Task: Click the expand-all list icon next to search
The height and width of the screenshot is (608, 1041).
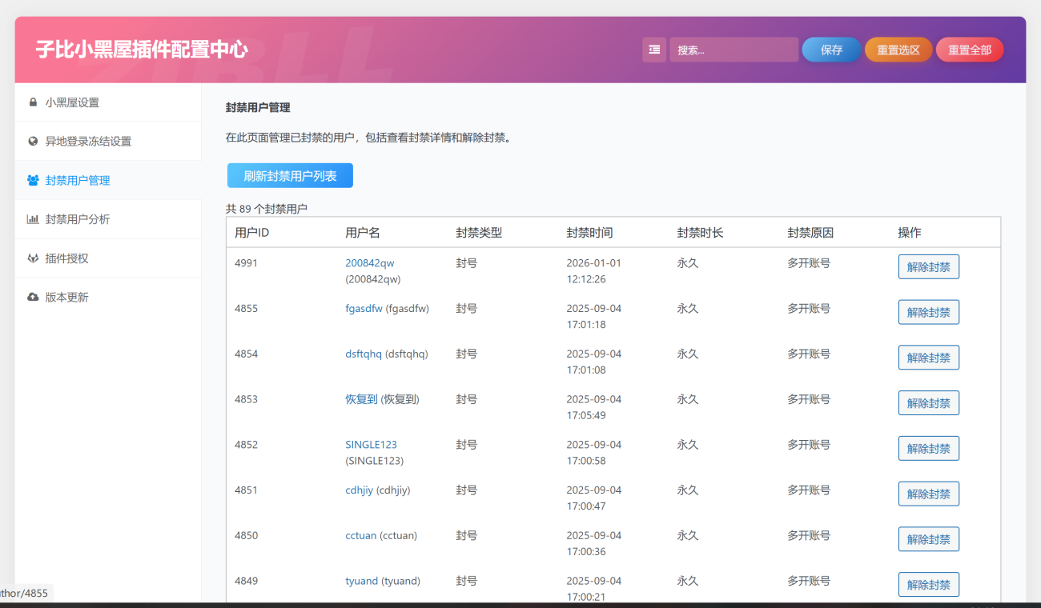Action: (654, 50)
